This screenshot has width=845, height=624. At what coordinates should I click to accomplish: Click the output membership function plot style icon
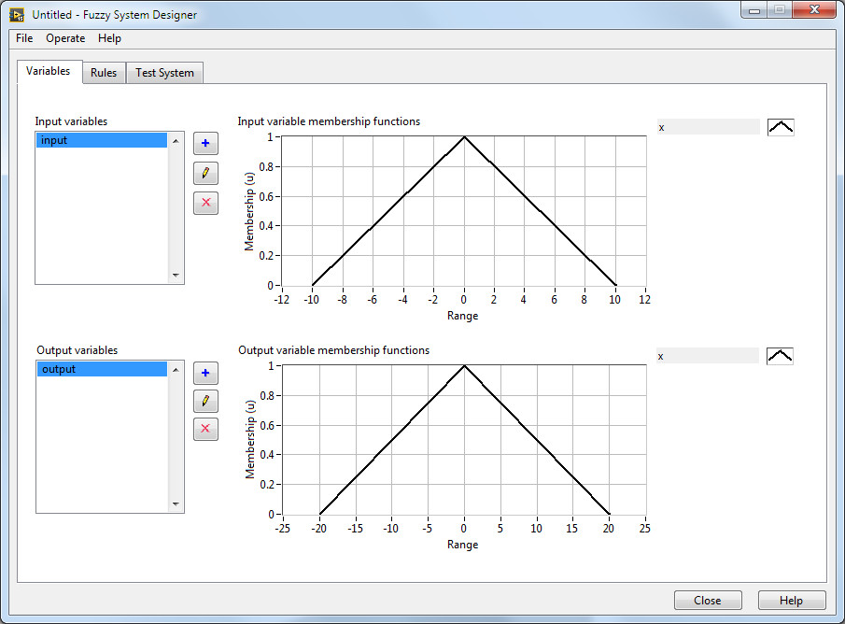click(x=780, y=356)
